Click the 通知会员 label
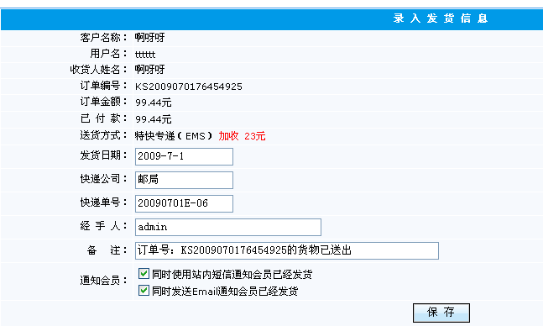The image size is (543, 326). pyautogui.click(x=103, y=281)
